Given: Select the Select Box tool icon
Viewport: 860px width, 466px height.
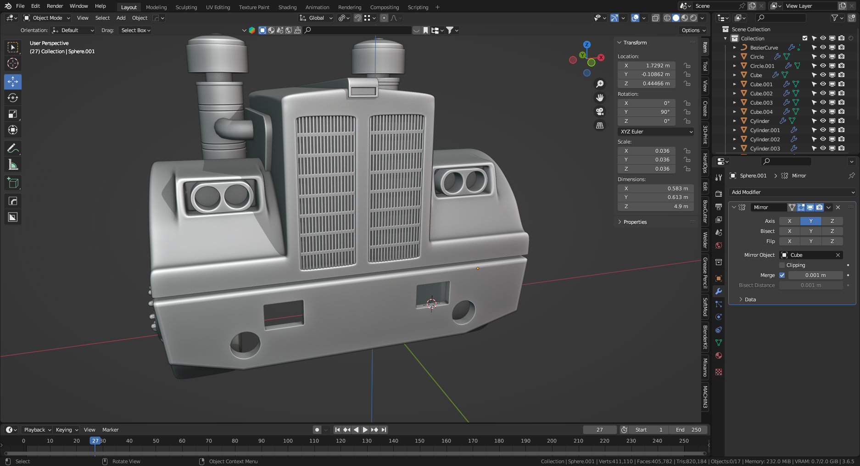Looking at the screenshot, I should point(13,47).
